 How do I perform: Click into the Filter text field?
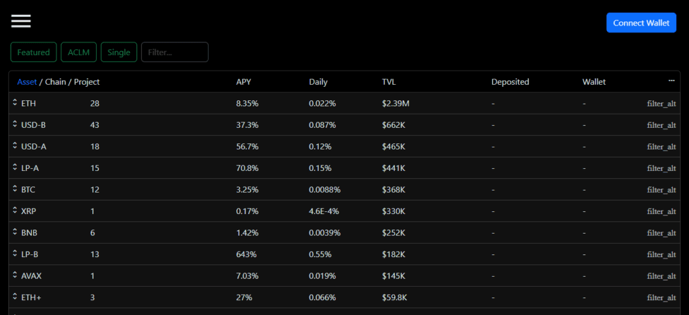click(174, 53)
